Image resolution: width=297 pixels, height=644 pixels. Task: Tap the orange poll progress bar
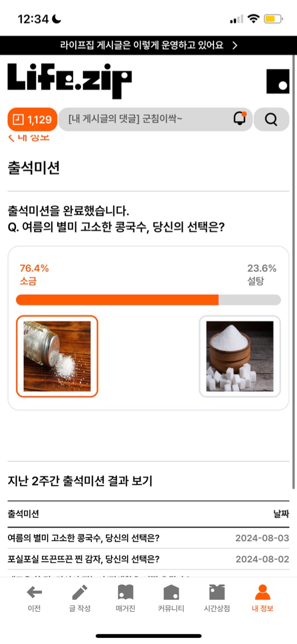(x=117, y=300)
